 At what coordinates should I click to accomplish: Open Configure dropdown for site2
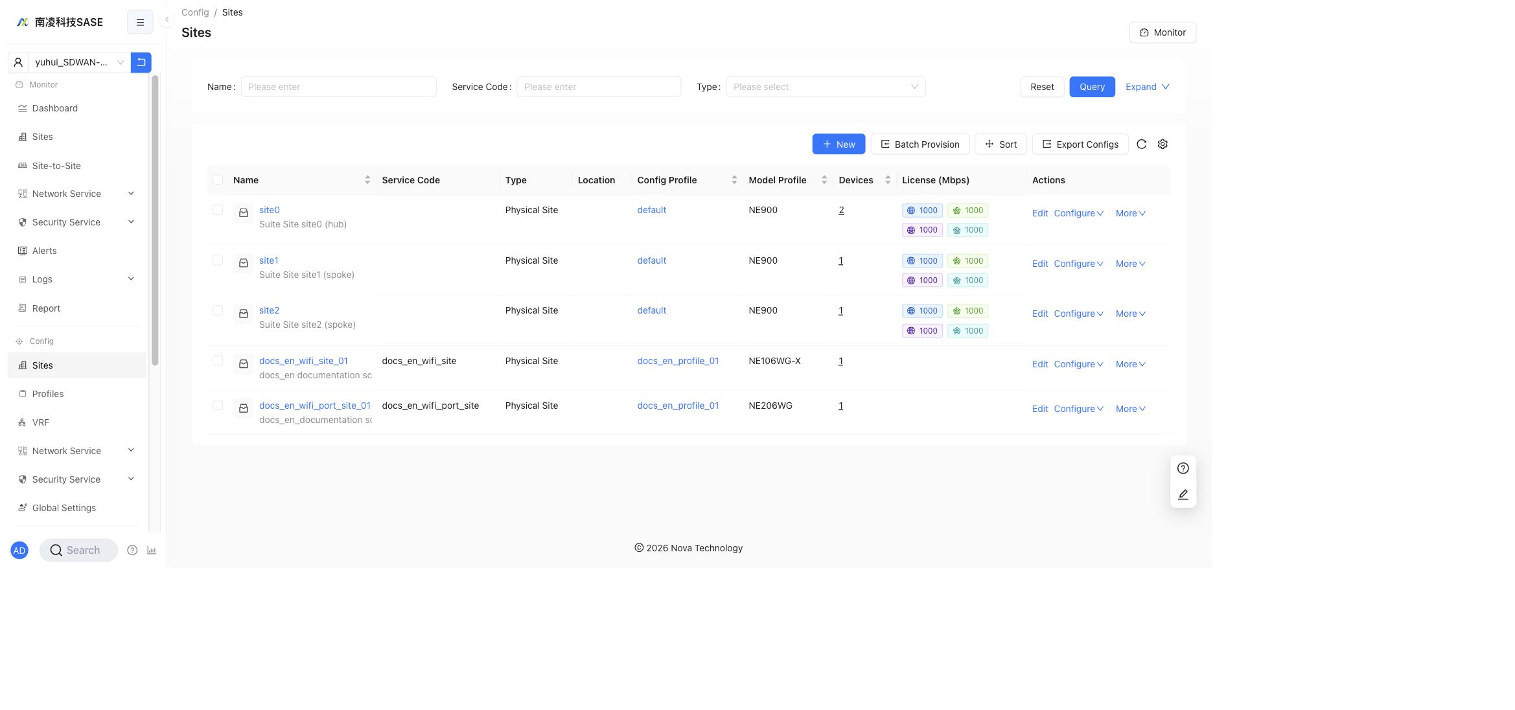(1078, 314)
